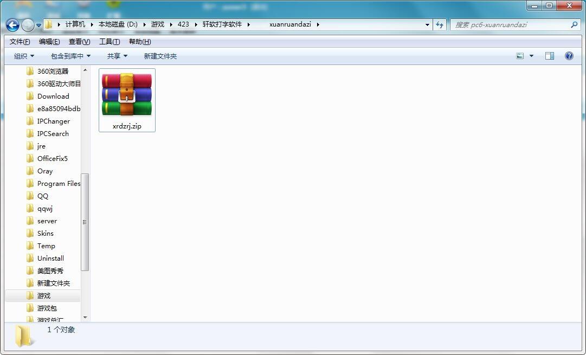Click the change view icon
Image resolution: width=586 pixels, height=355 pixels.
(x=520, y=56)
